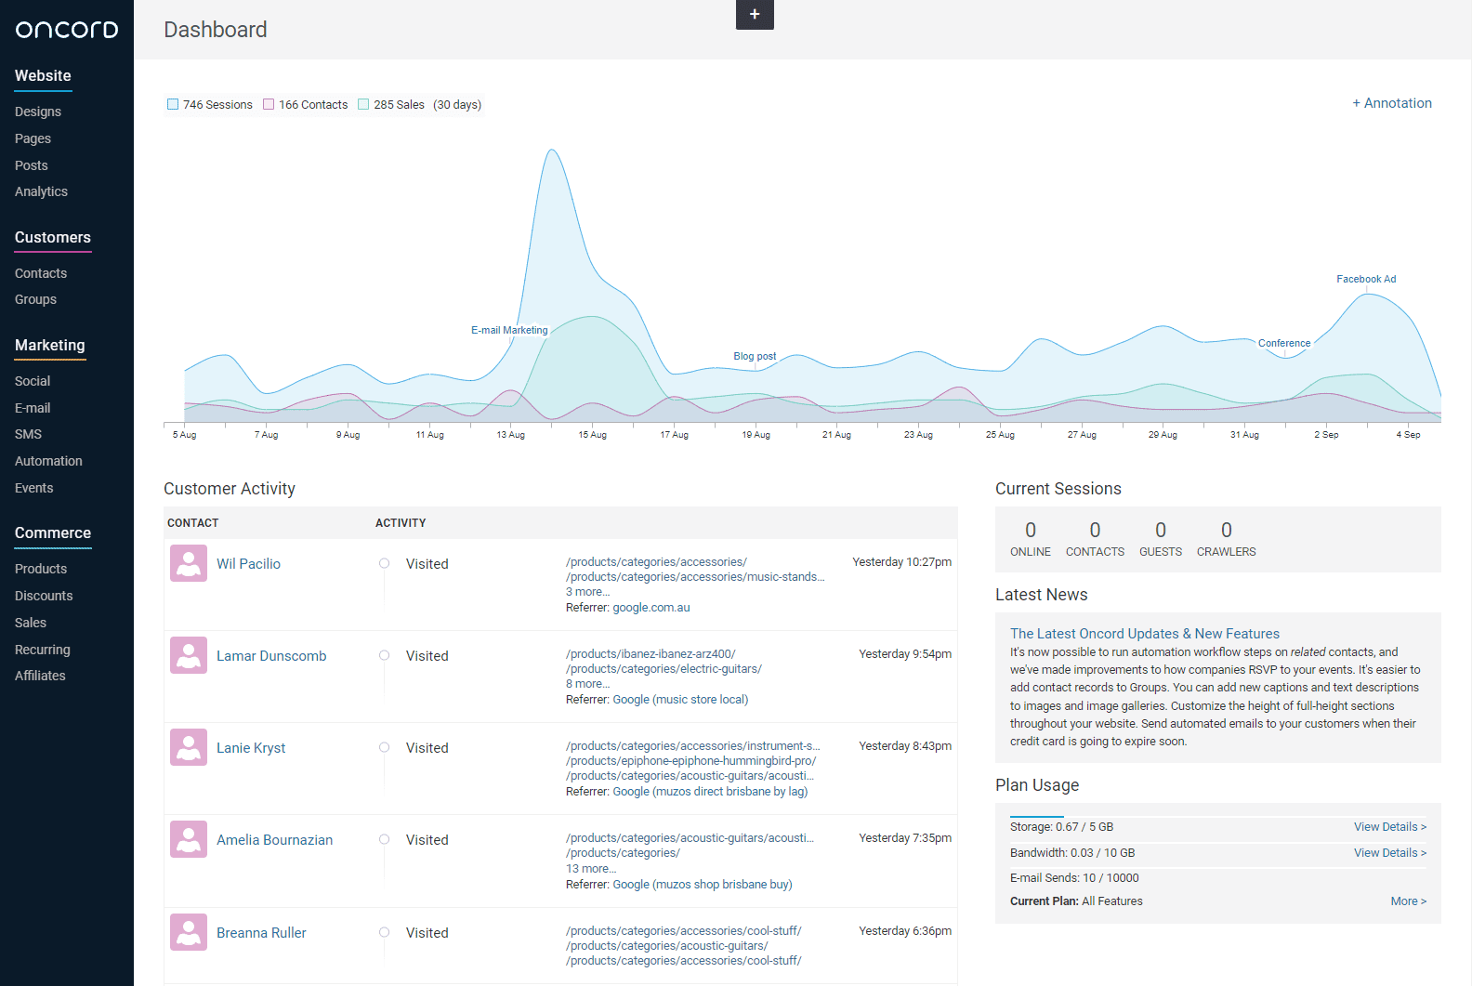
Task: Toggle the 746 Sessions legend checkbox
Action: (173, 104)
